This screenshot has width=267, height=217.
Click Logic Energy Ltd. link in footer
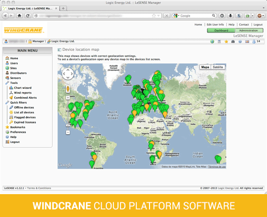pos(228,188)
